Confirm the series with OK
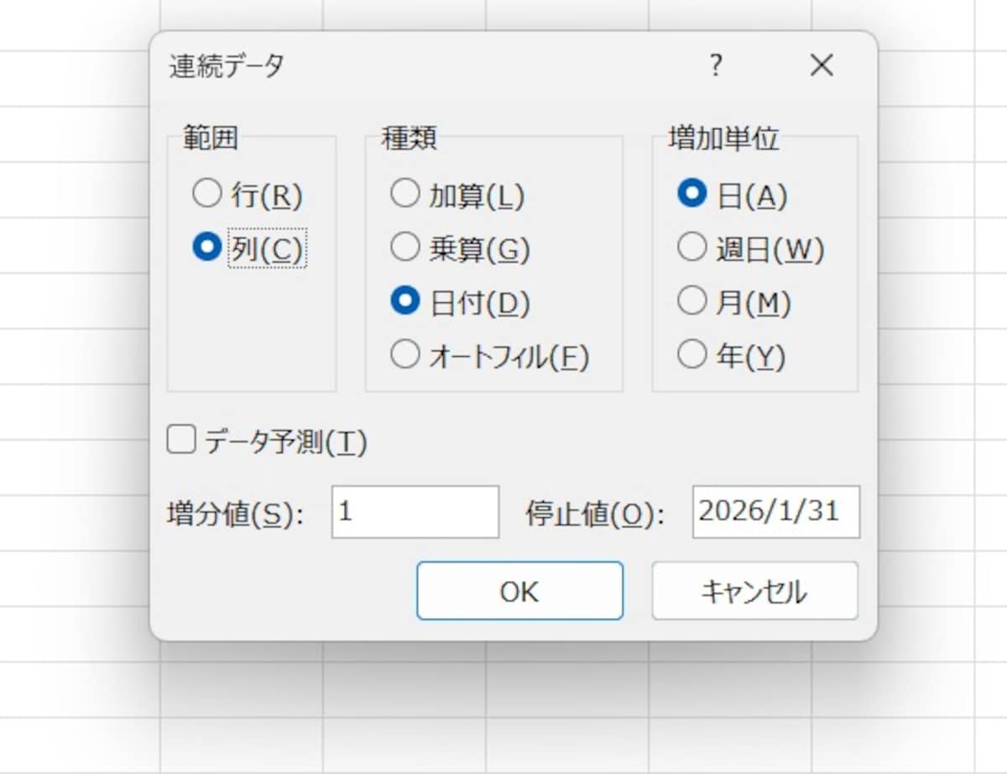The image size is (1007, 774). (x=519, y=590)
